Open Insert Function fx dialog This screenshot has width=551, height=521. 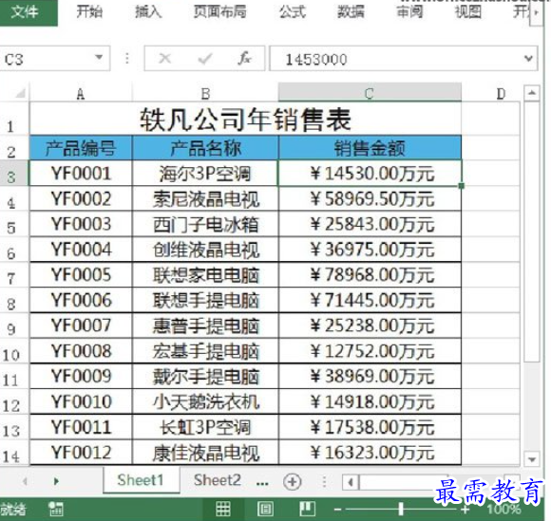(244, 58)
